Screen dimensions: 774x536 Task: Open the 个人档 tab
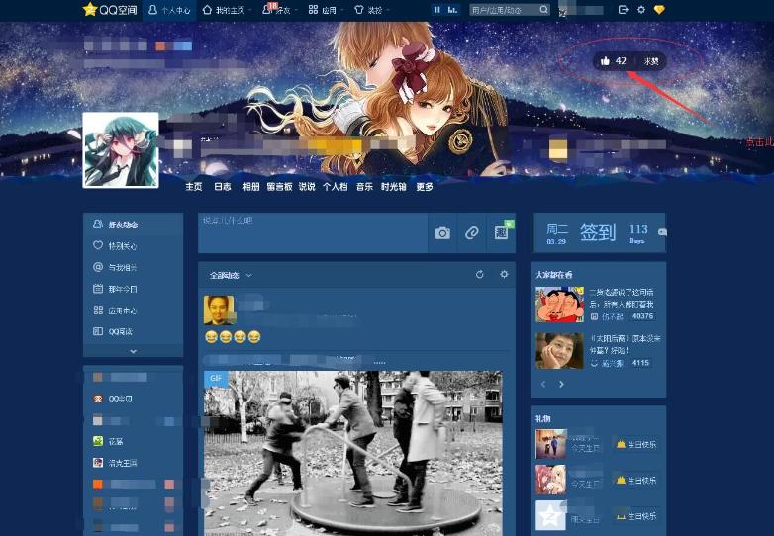click(336, 186)
